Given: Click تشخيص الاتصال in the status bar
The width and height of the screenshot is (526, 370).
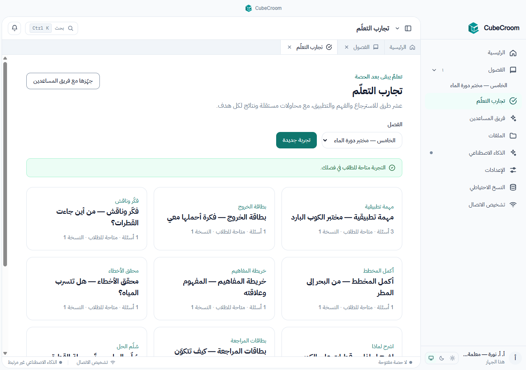Looking at the screenshot, I should [96, 363].
